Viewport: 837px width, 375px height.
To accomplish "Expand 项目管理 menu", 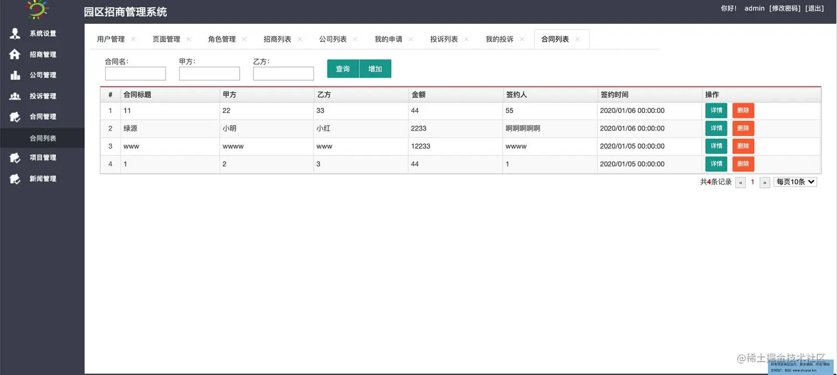I will pos(42,158).
